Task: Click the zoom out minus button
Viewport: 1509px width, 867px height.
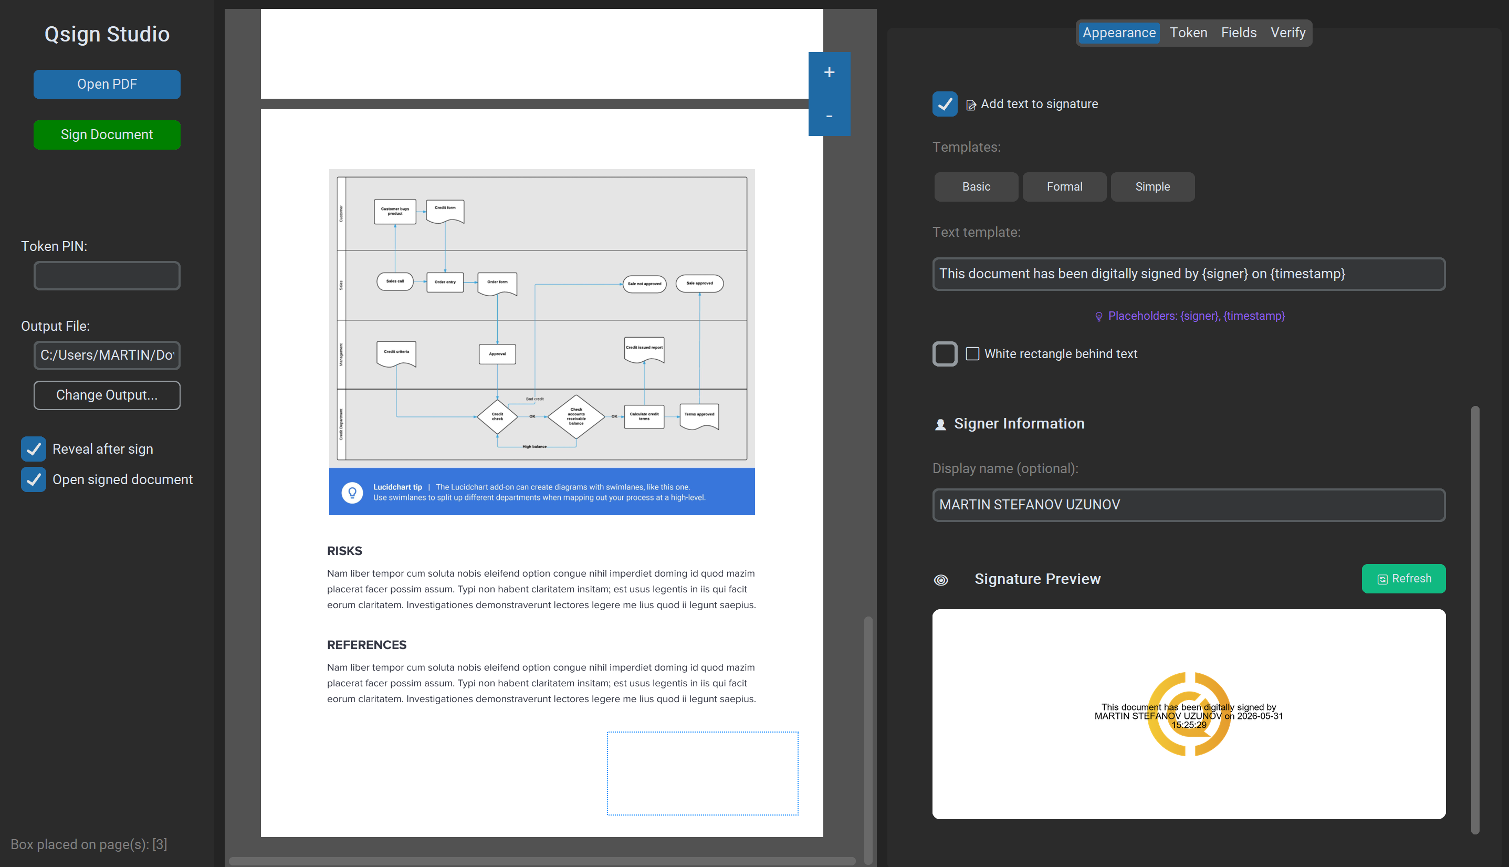Action: click(829, 116)
